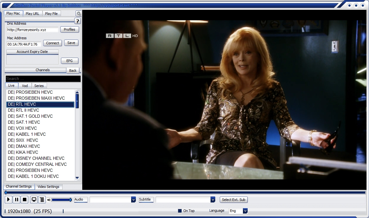The width and height of the screenshot is (369, 218).
Task: Expand the Subtitle dropdown
Action: pos(213,200)
